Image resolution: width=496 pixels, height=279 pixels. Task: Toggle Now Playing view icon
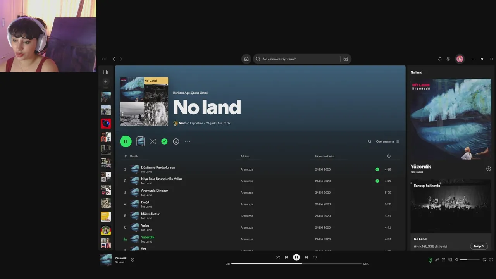(x=430, y=260)
